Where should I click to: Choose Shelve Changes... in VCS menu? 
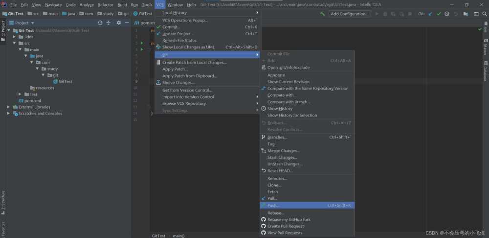point(208,82)
